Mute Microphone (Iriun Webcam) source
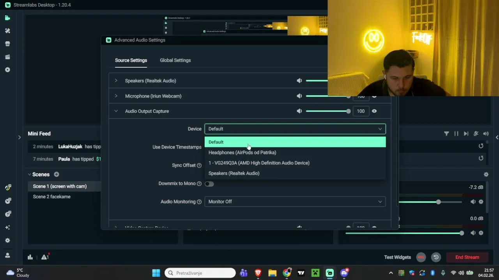 coord(299,96)
